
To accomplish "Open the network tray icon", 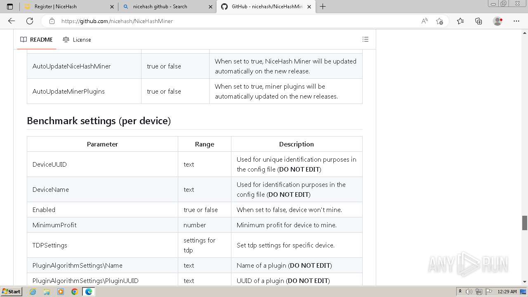I will click(478, 292).
